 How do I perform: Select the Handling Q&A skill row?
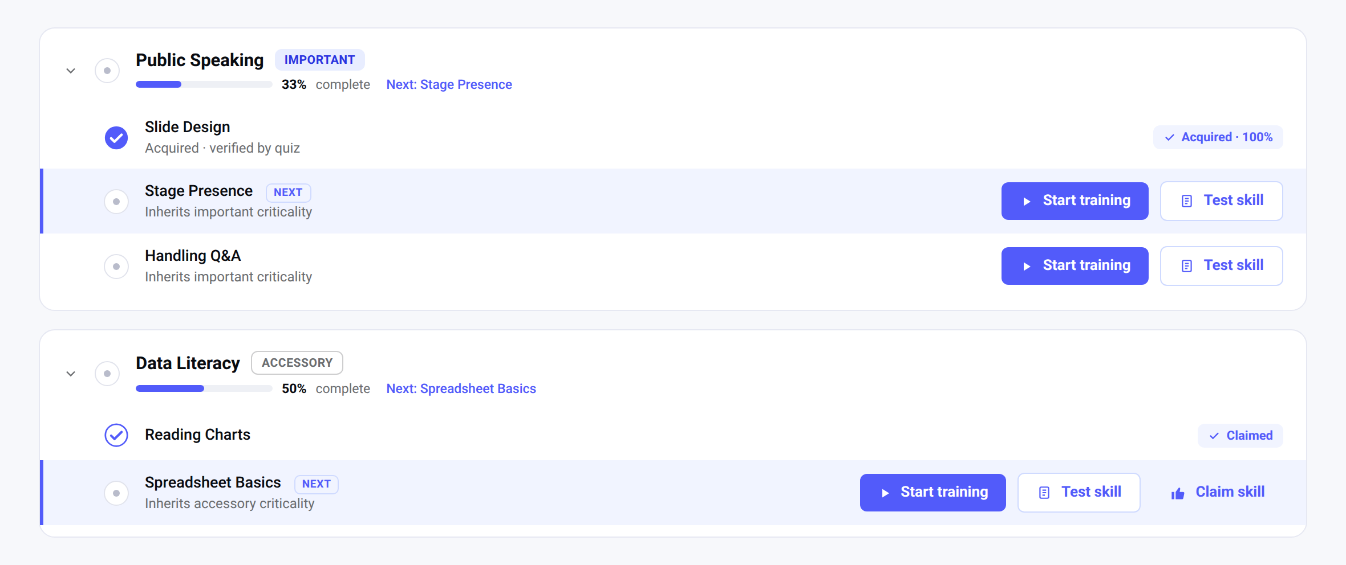point(673,266)
